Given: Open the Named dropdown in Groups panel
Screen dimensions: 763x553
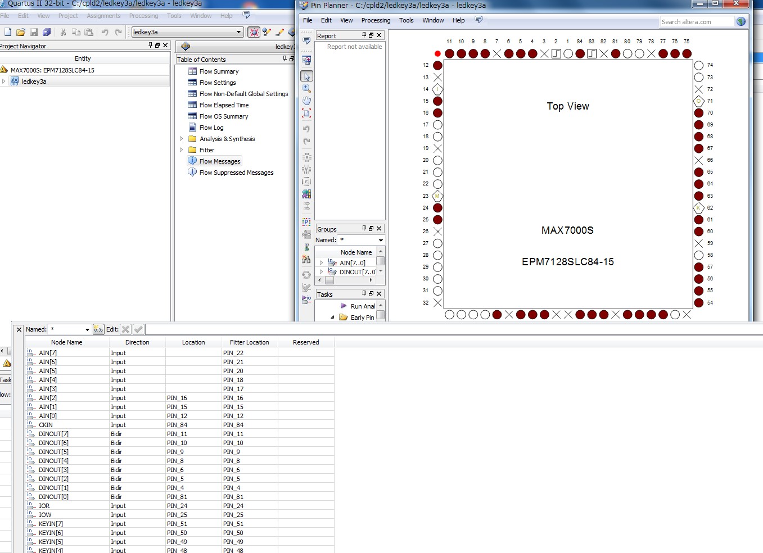Looking at the screenshot, I should click(x=381, y=240).
